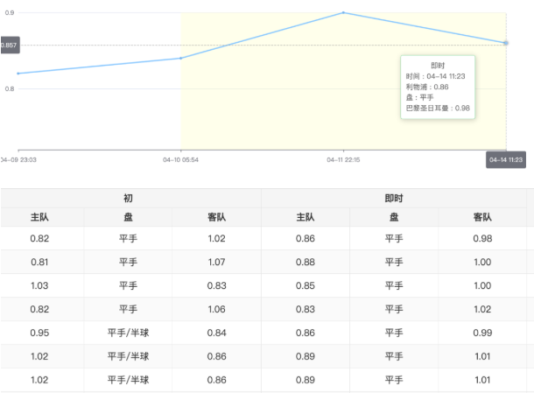The image size is (534, 393).
Task: Click the 初 group column header
Action: [x=129, y=199]
